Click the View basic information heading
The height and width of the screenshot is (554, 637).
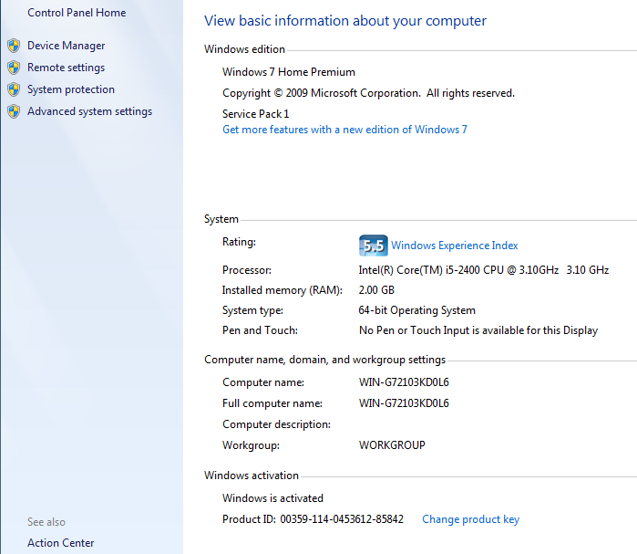[x=345, y=21]
